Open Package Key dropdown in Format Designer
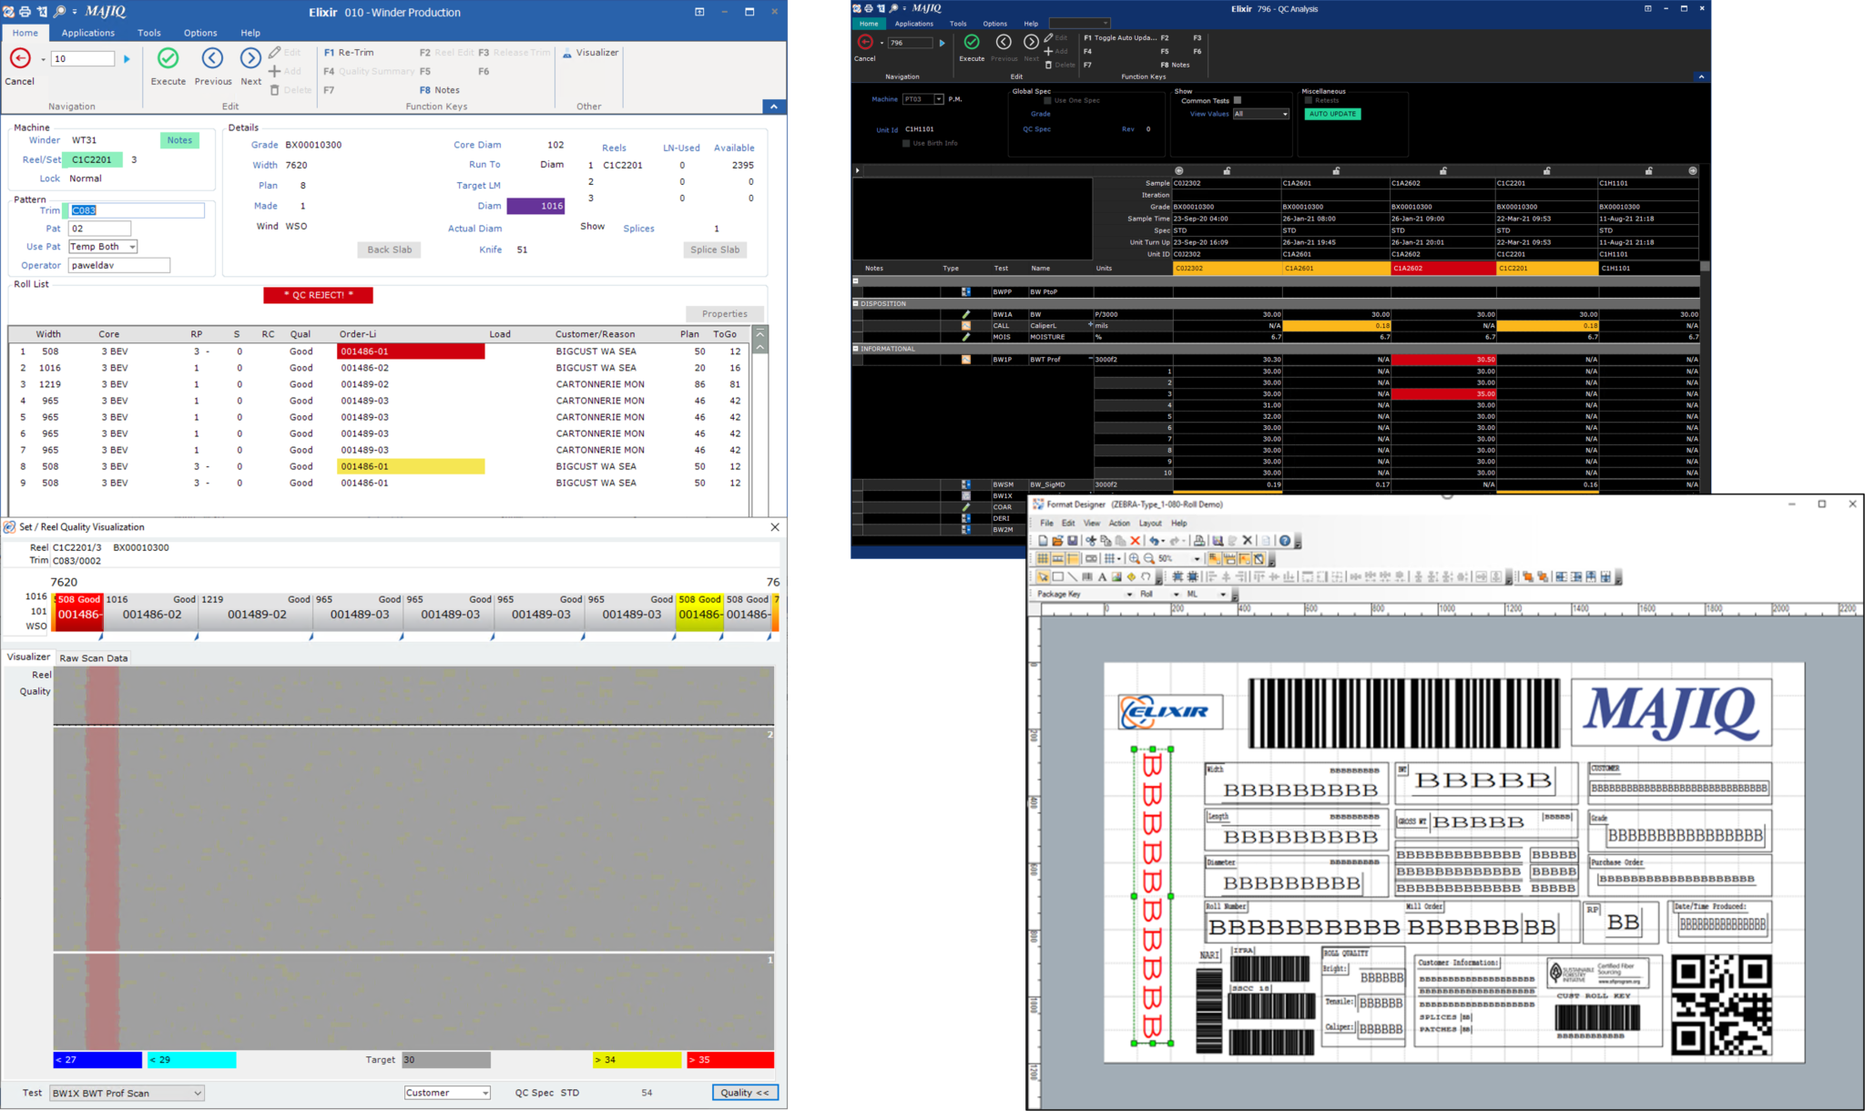Viewport: 1865px width, 1111px height. point(1129,595)
